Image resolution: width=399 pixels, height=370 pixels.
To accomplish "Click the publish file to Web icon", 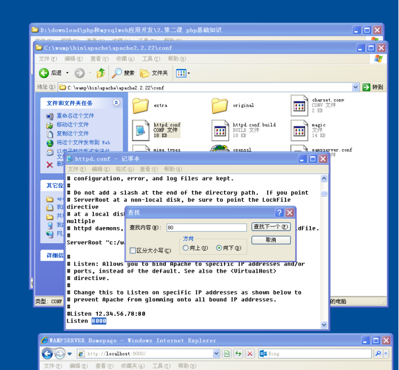I will [x=50, y=143].
